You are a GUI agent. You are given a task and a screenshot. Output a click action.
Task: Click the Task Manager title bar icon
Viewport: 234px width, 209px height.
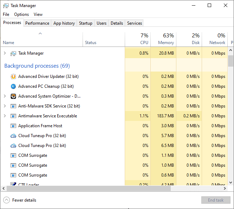(x=6, y=6)
